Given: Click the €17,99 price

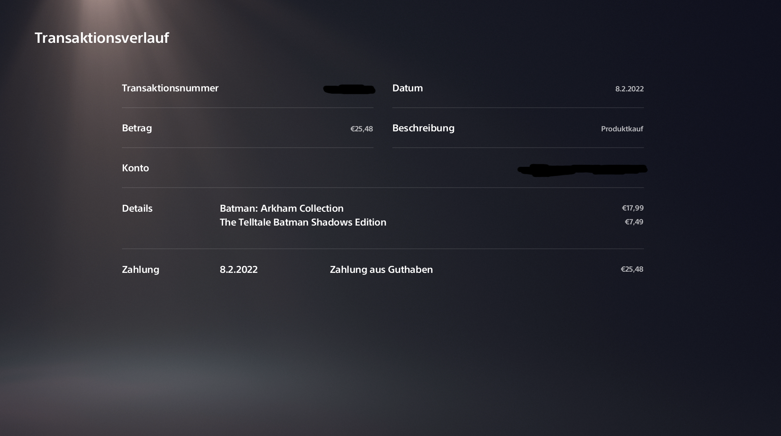Looking at the screenshot, I should pyautogui.click(x=633, y=208).
